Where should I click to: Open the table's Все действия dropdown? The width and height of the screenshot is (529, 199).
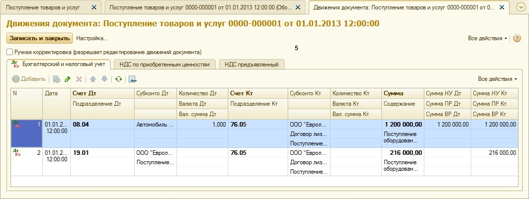point(497,79)
